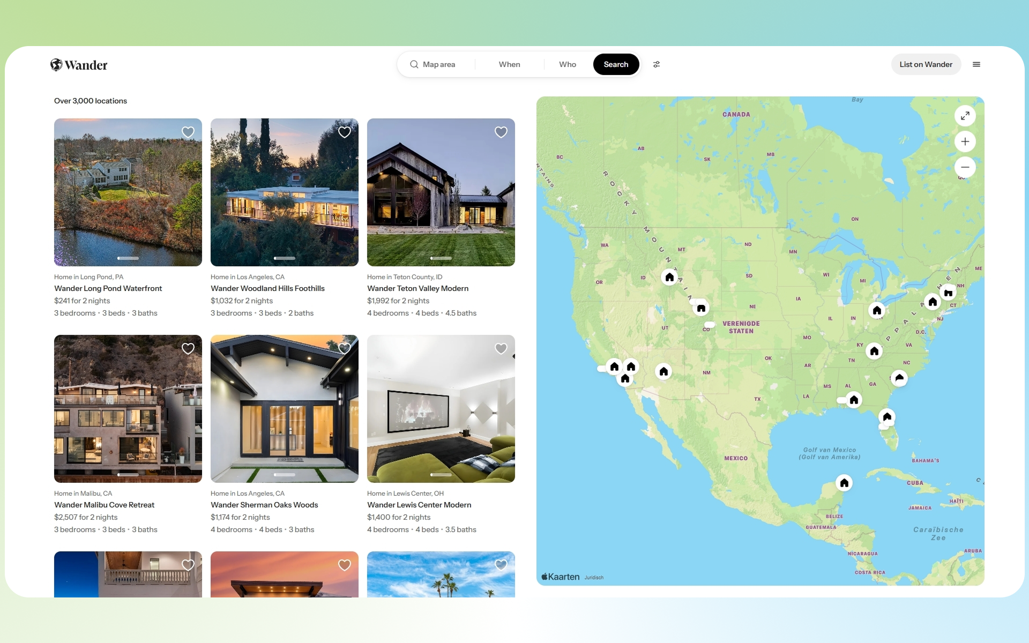Select the home marker near Alabama coast

854,400
